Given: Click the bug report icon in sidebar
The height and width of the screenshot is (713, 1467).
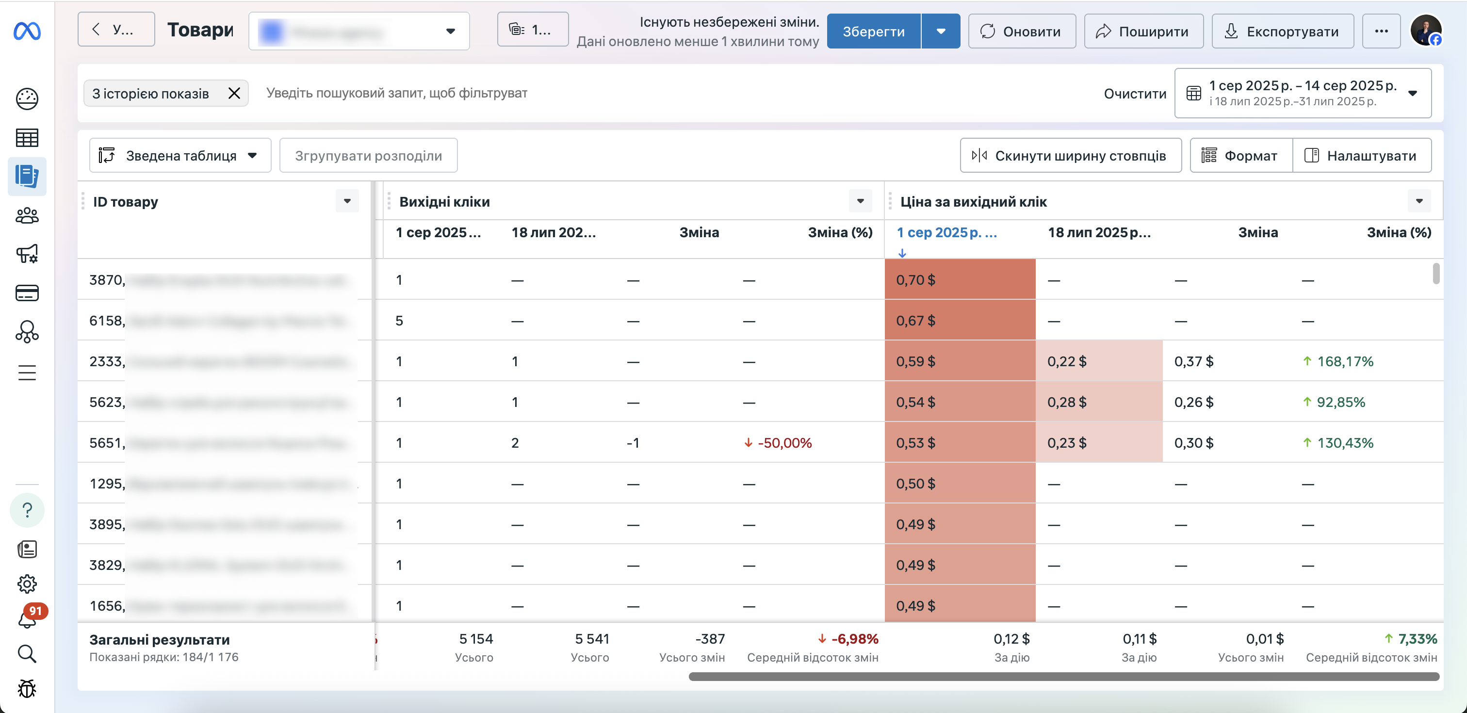Looking at the screenshot, I should point(27,689).
